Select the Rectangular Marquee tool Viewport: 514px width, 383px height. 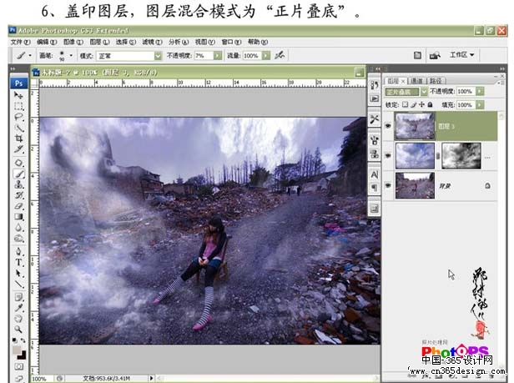(18, 107)
